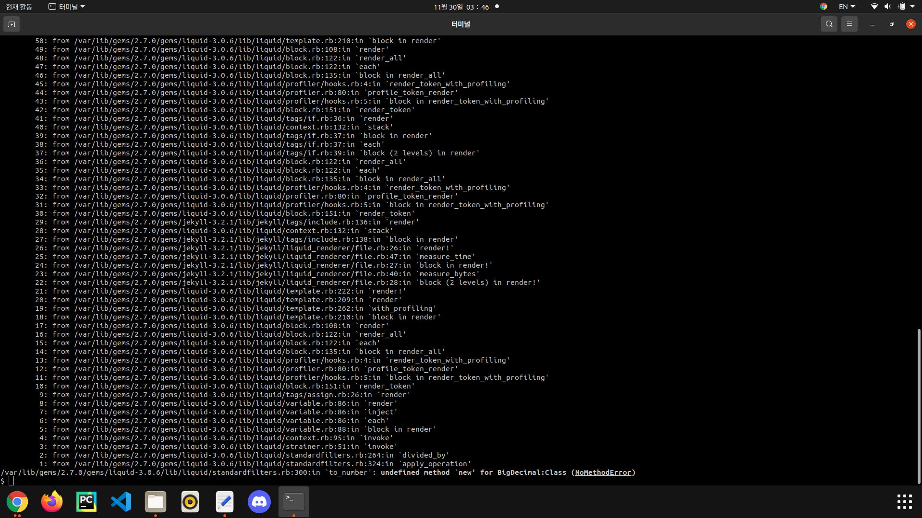Open the terminal hamburger menu

coord(849,24)
